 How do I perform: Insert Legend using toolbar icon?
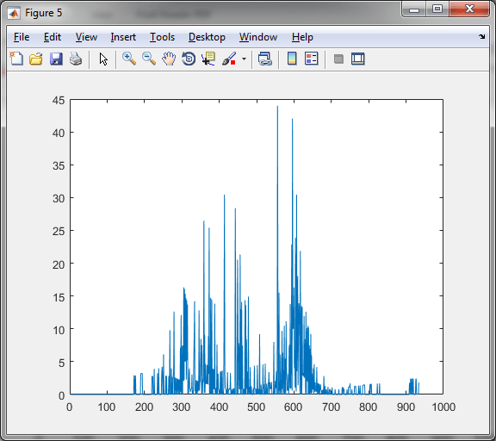[312, 59]
